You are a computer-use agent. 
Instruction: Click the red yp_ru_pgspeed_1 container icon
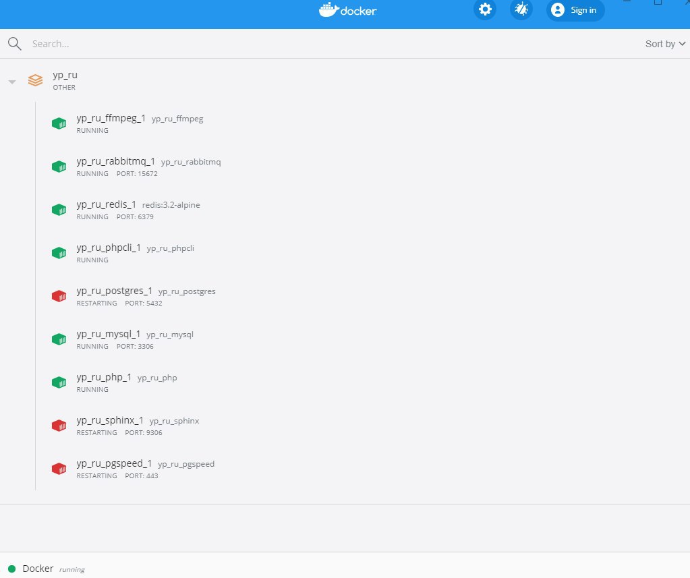59,469
